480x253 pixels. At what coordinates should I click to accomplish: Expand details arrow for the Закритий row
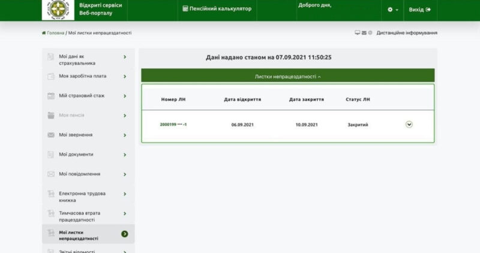coord(409,125)
